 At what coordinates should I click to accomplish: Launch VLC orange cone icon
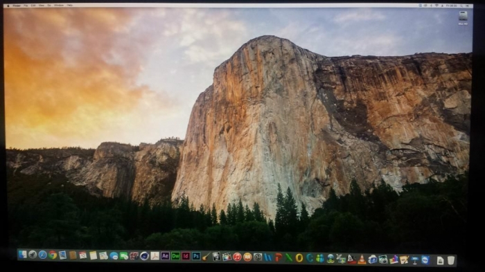(362, 259)
